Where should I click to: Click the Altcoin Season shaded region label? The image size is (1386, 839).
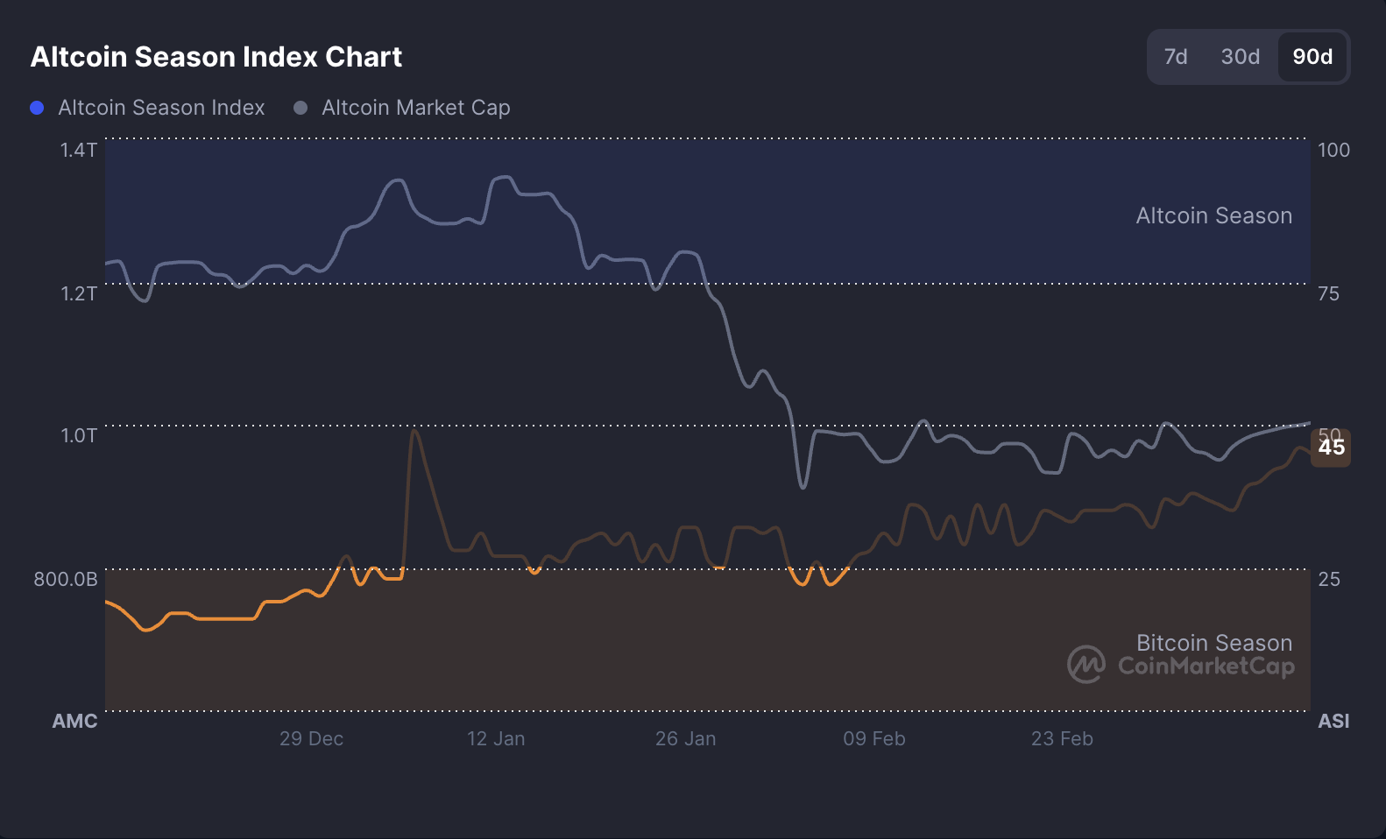[1214, 215]
